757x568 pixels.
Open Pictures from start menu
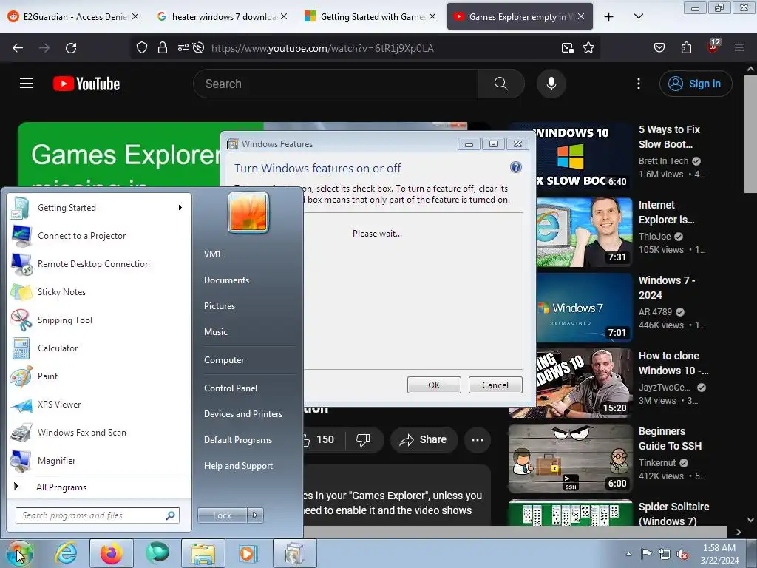point(219,306)
